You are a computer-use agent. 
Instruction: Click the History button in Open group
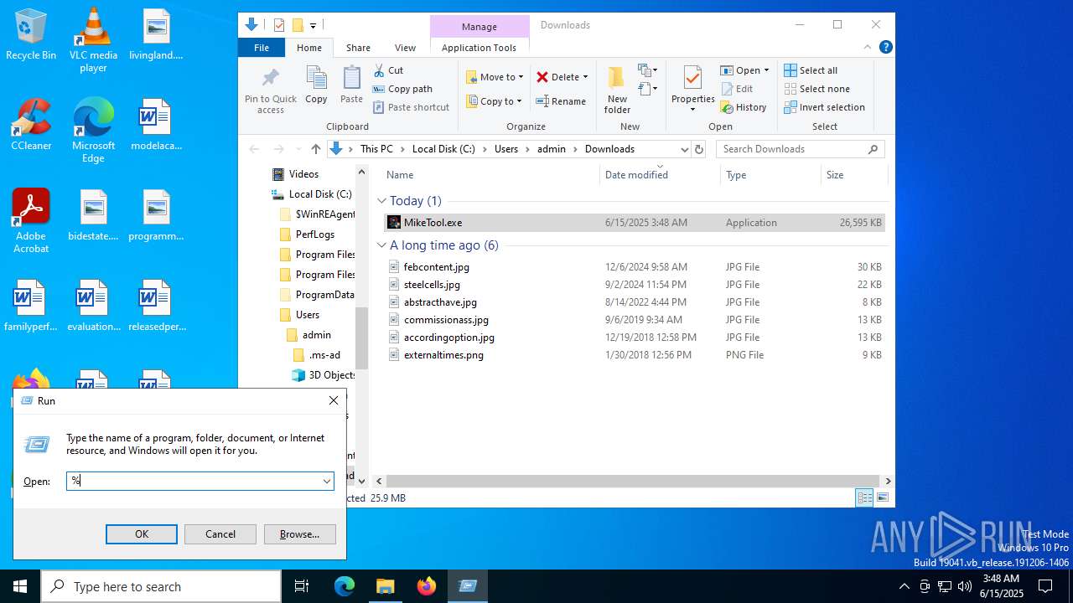pyautogui.click(x=744, y=107)
